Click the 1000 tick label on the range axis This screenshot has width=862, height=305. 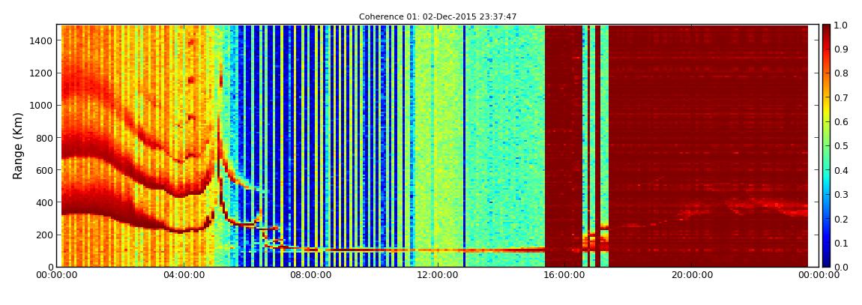click(42, 106)
